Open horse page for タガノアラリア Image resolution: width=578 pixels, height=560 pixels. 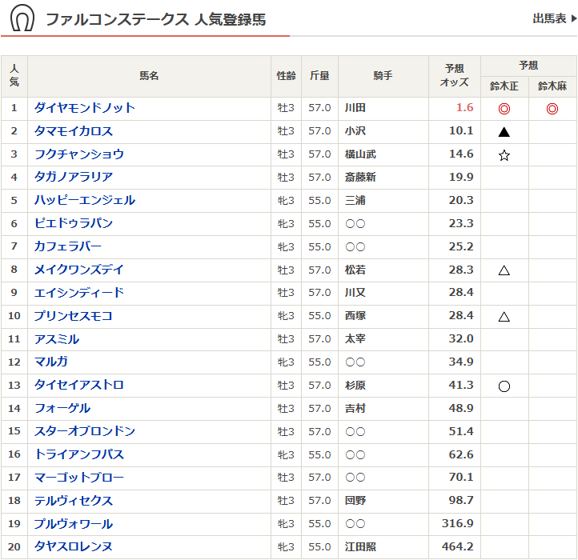point(74,177)
